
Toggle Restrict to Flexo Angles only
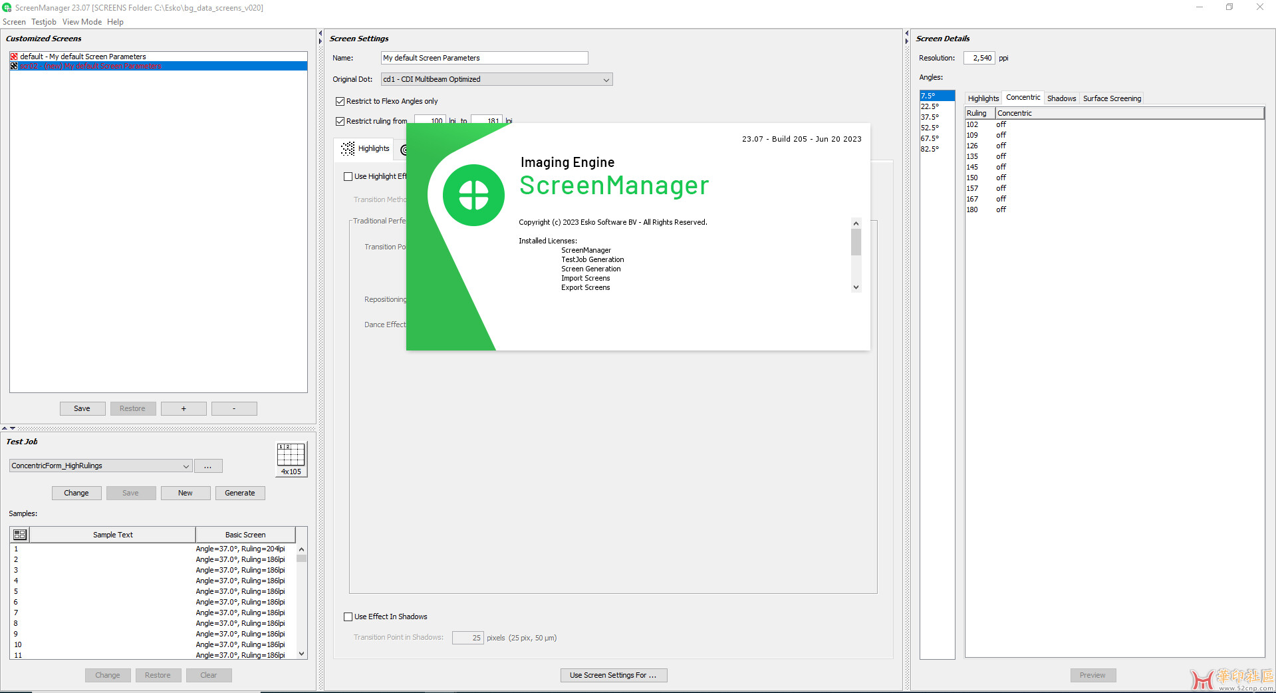click(340, 101)
